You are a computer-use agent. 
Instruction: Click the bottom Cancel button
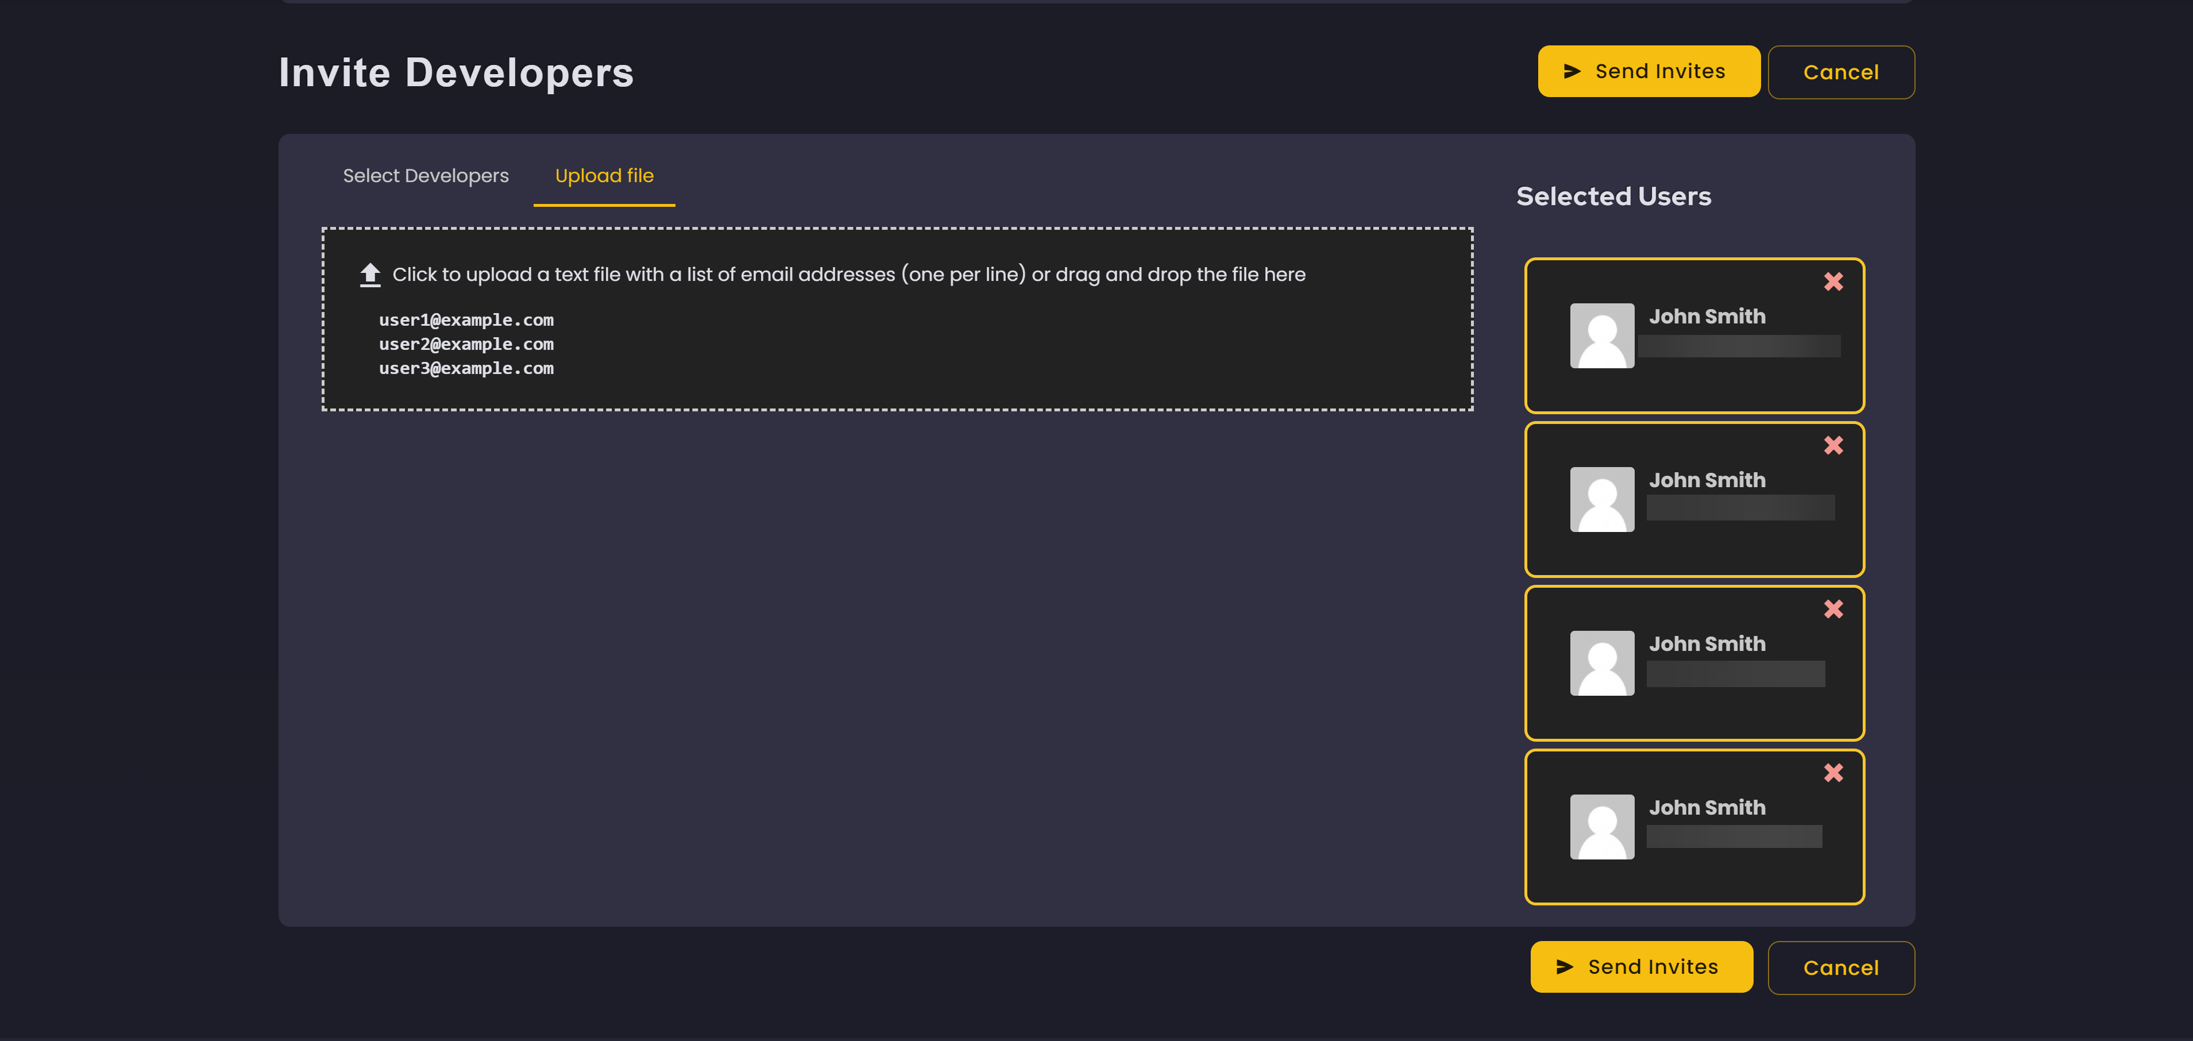tap(1840, 968)
